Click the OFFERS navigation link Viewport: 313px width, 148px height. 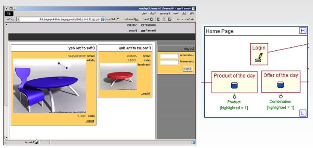tap(132, 25)
